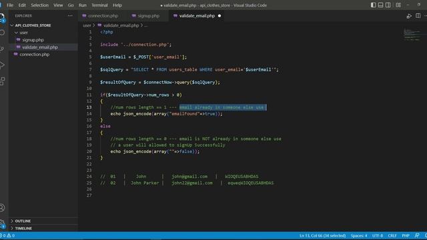Open the feedback icon in status bar

pyautogui.click(x=417, y=235)
